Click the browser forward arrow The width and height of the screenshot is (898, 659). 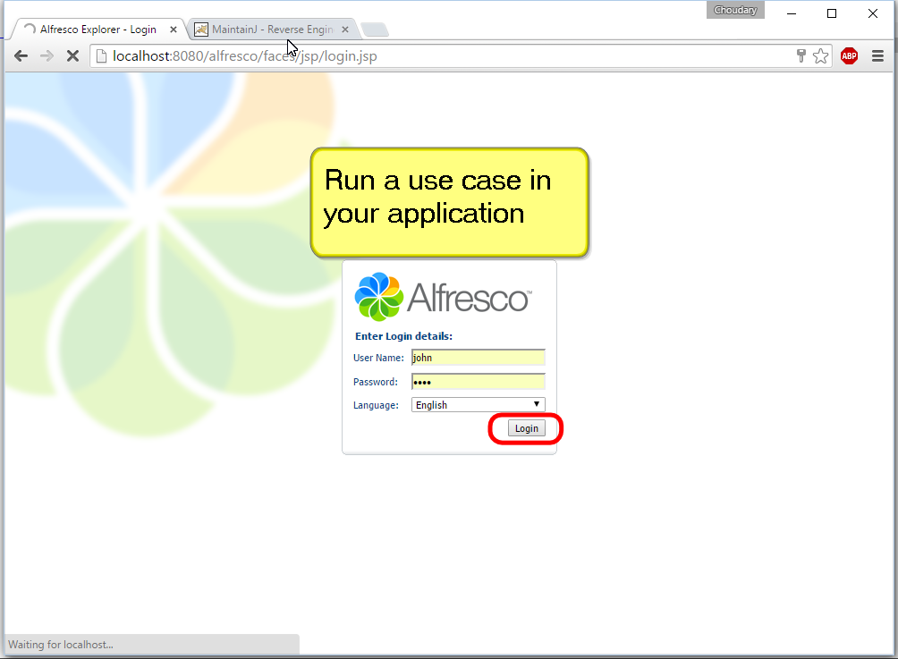click(x=47, y=56)
